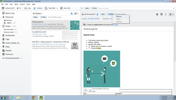
Task: Open the Format menu
Action: 22,4
